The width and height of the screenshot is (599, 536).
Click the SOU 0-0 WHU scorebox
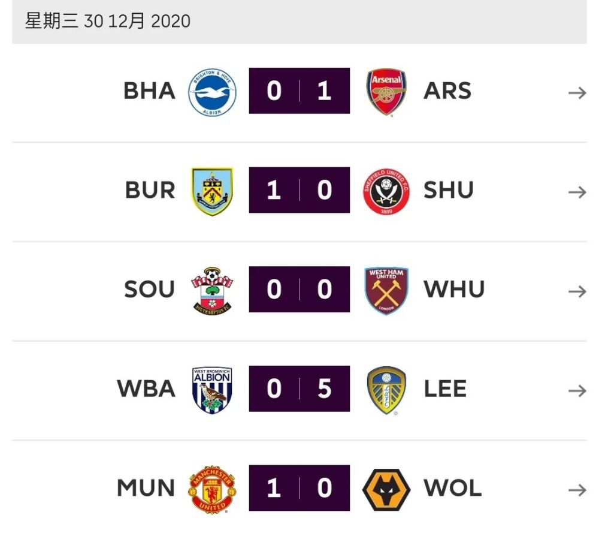[299, 290]
